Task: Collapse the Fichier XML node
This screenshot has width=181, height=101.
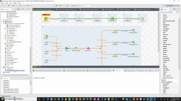Action: point(4,39)
